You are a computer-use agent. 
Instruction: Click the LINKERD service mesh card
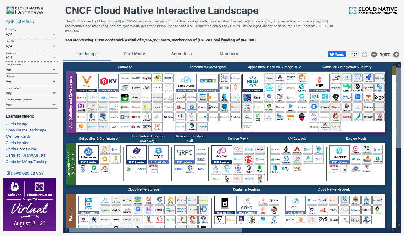click(x=339, y=154)
